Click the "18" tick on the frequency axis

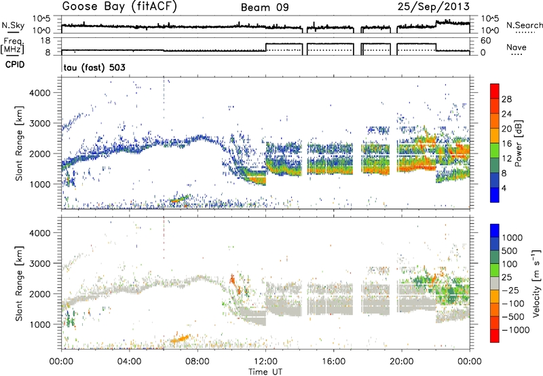coord(45,41)
